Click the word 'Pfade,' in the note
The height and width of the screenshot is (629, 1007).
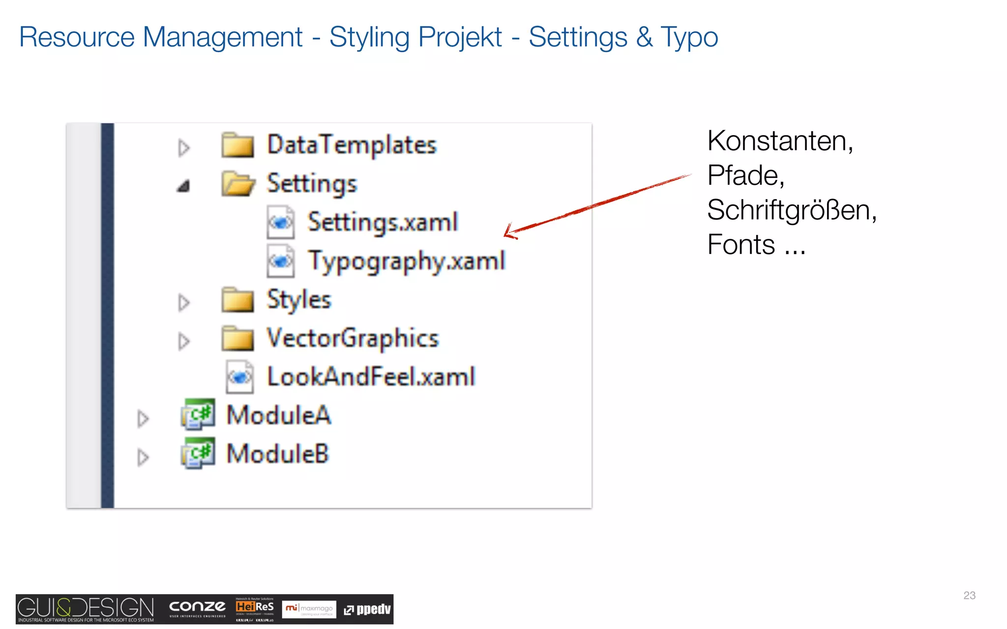pos(746,175)
